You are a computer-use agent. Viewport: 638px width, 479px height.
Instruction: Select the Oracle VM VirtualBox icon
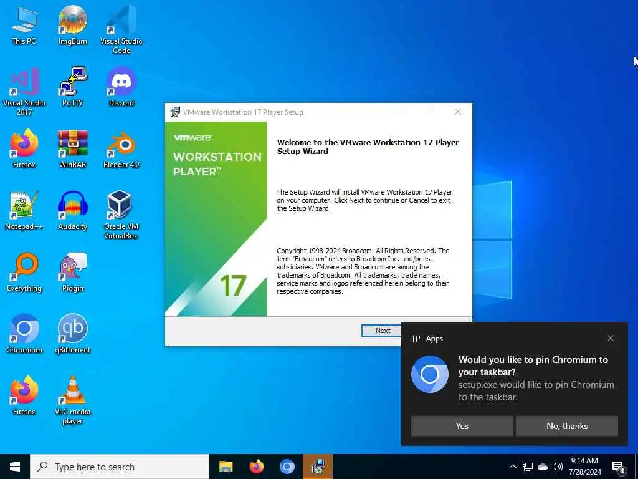(121, 215)
